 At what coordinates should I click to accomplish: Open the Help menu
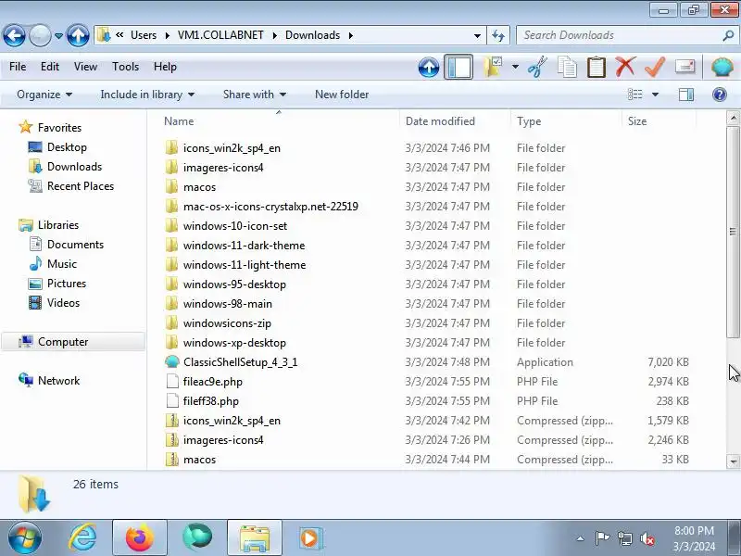point(165,67)
